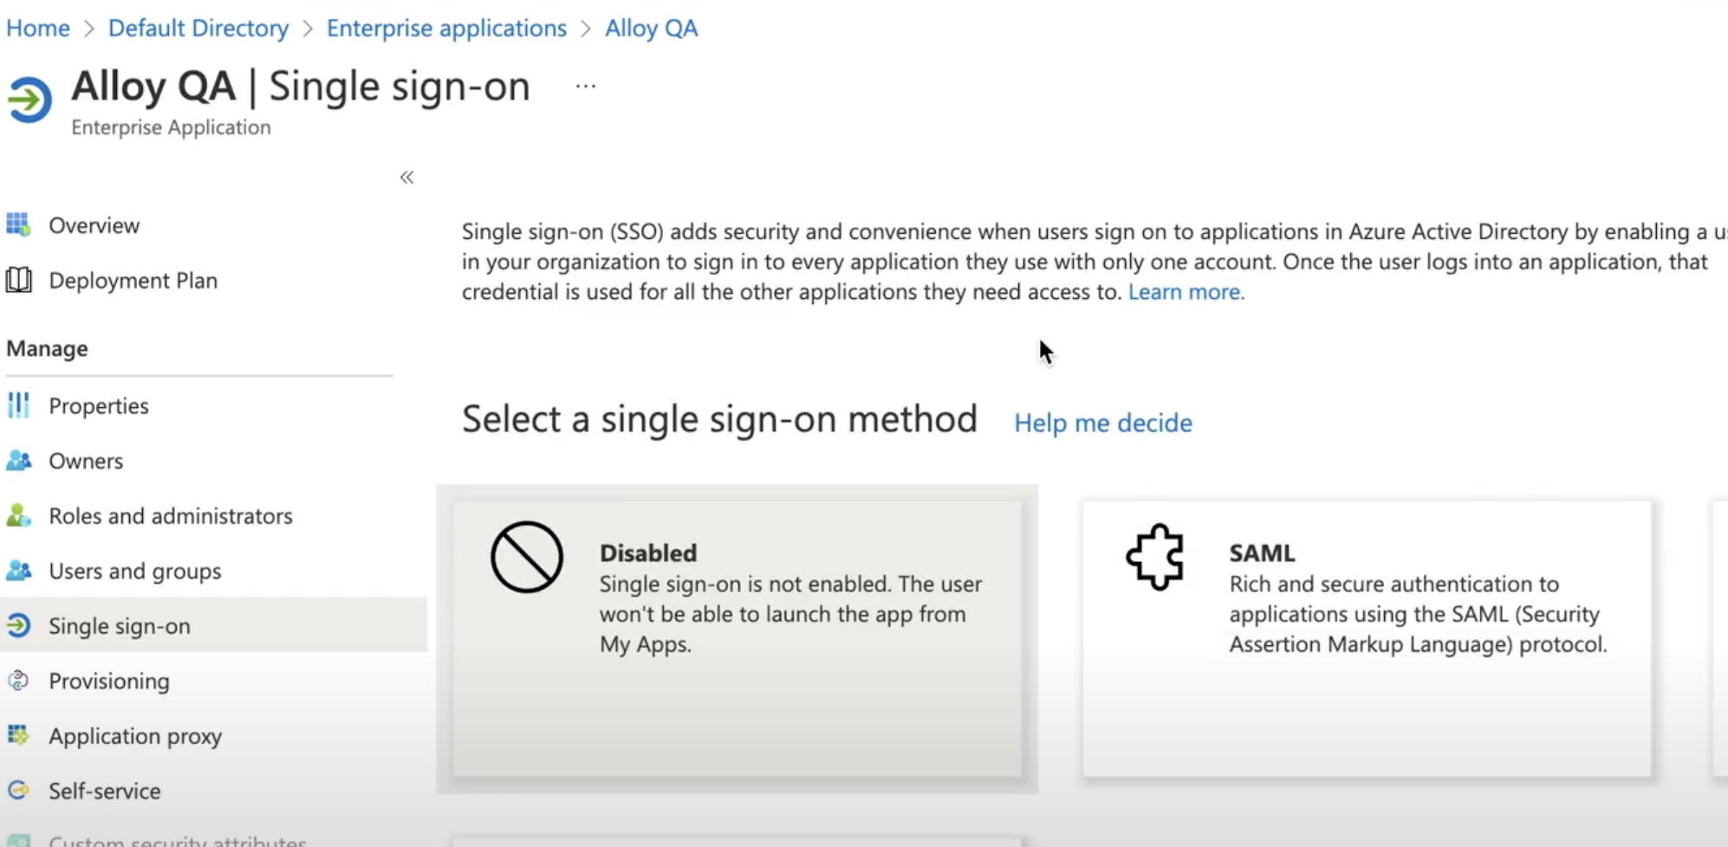1728x847 pixels.
Task: Click the Provisioning cycle icon
Action: point(18,681)
